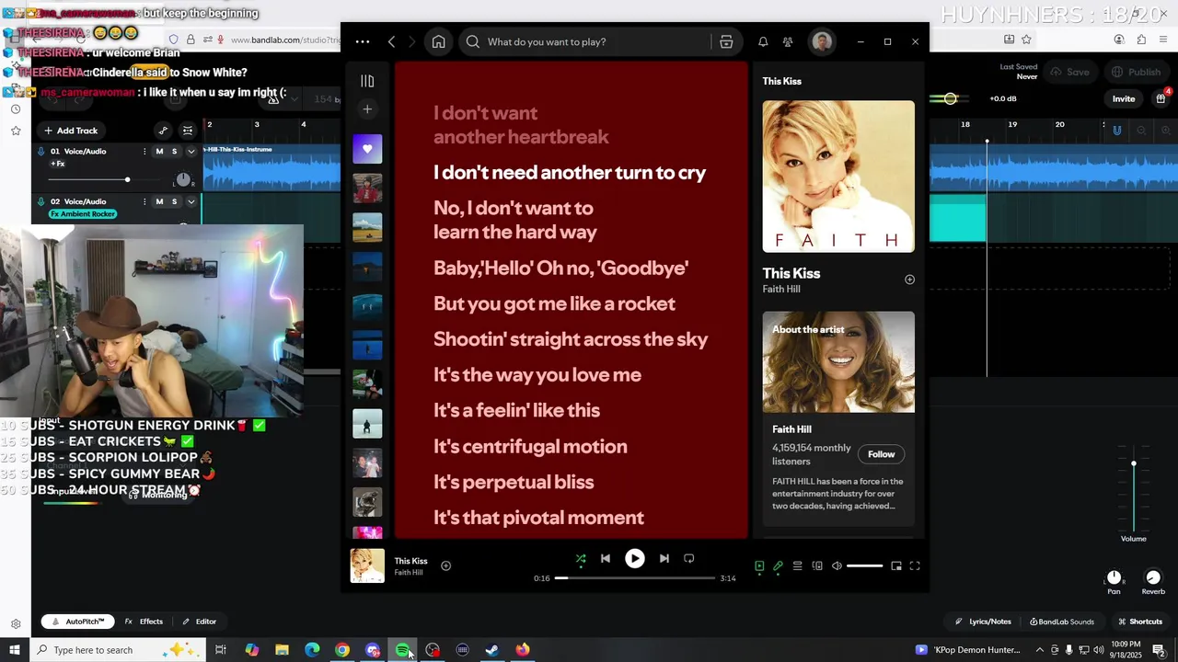Open track 01 three-dot menu
The image size is (1178, 662).
point(144,152)
